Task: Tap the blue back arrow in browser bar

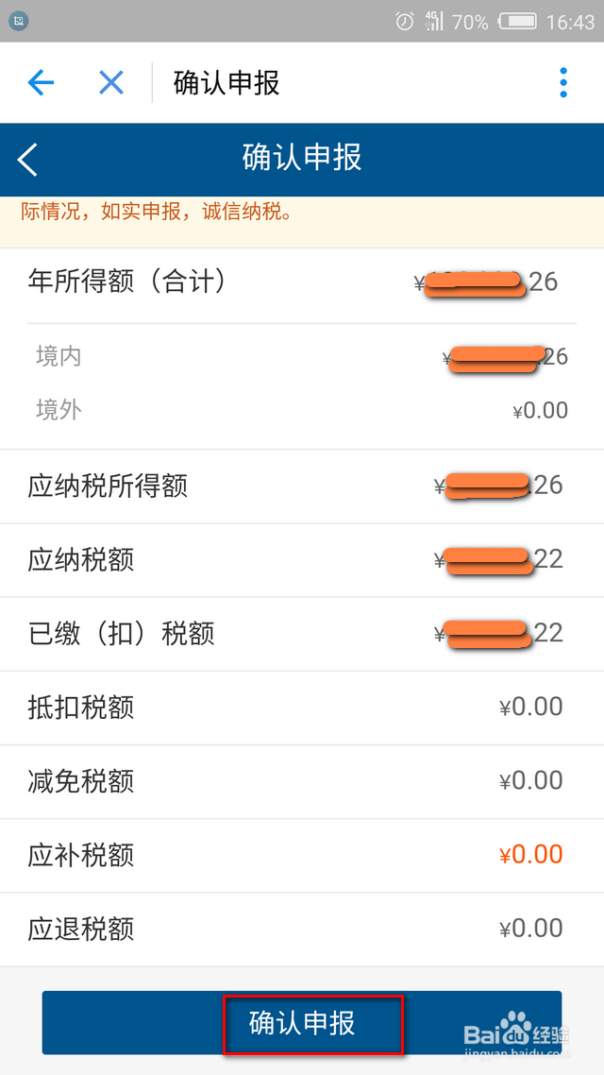Action: (x=42, y=83)
